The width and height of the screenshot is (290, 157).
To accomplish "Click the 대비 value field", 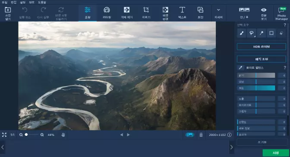I will coord(282,82).
